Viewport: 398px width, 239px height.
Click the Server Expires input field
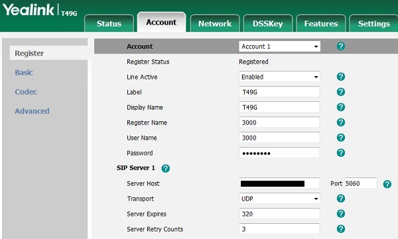(279, 214)
